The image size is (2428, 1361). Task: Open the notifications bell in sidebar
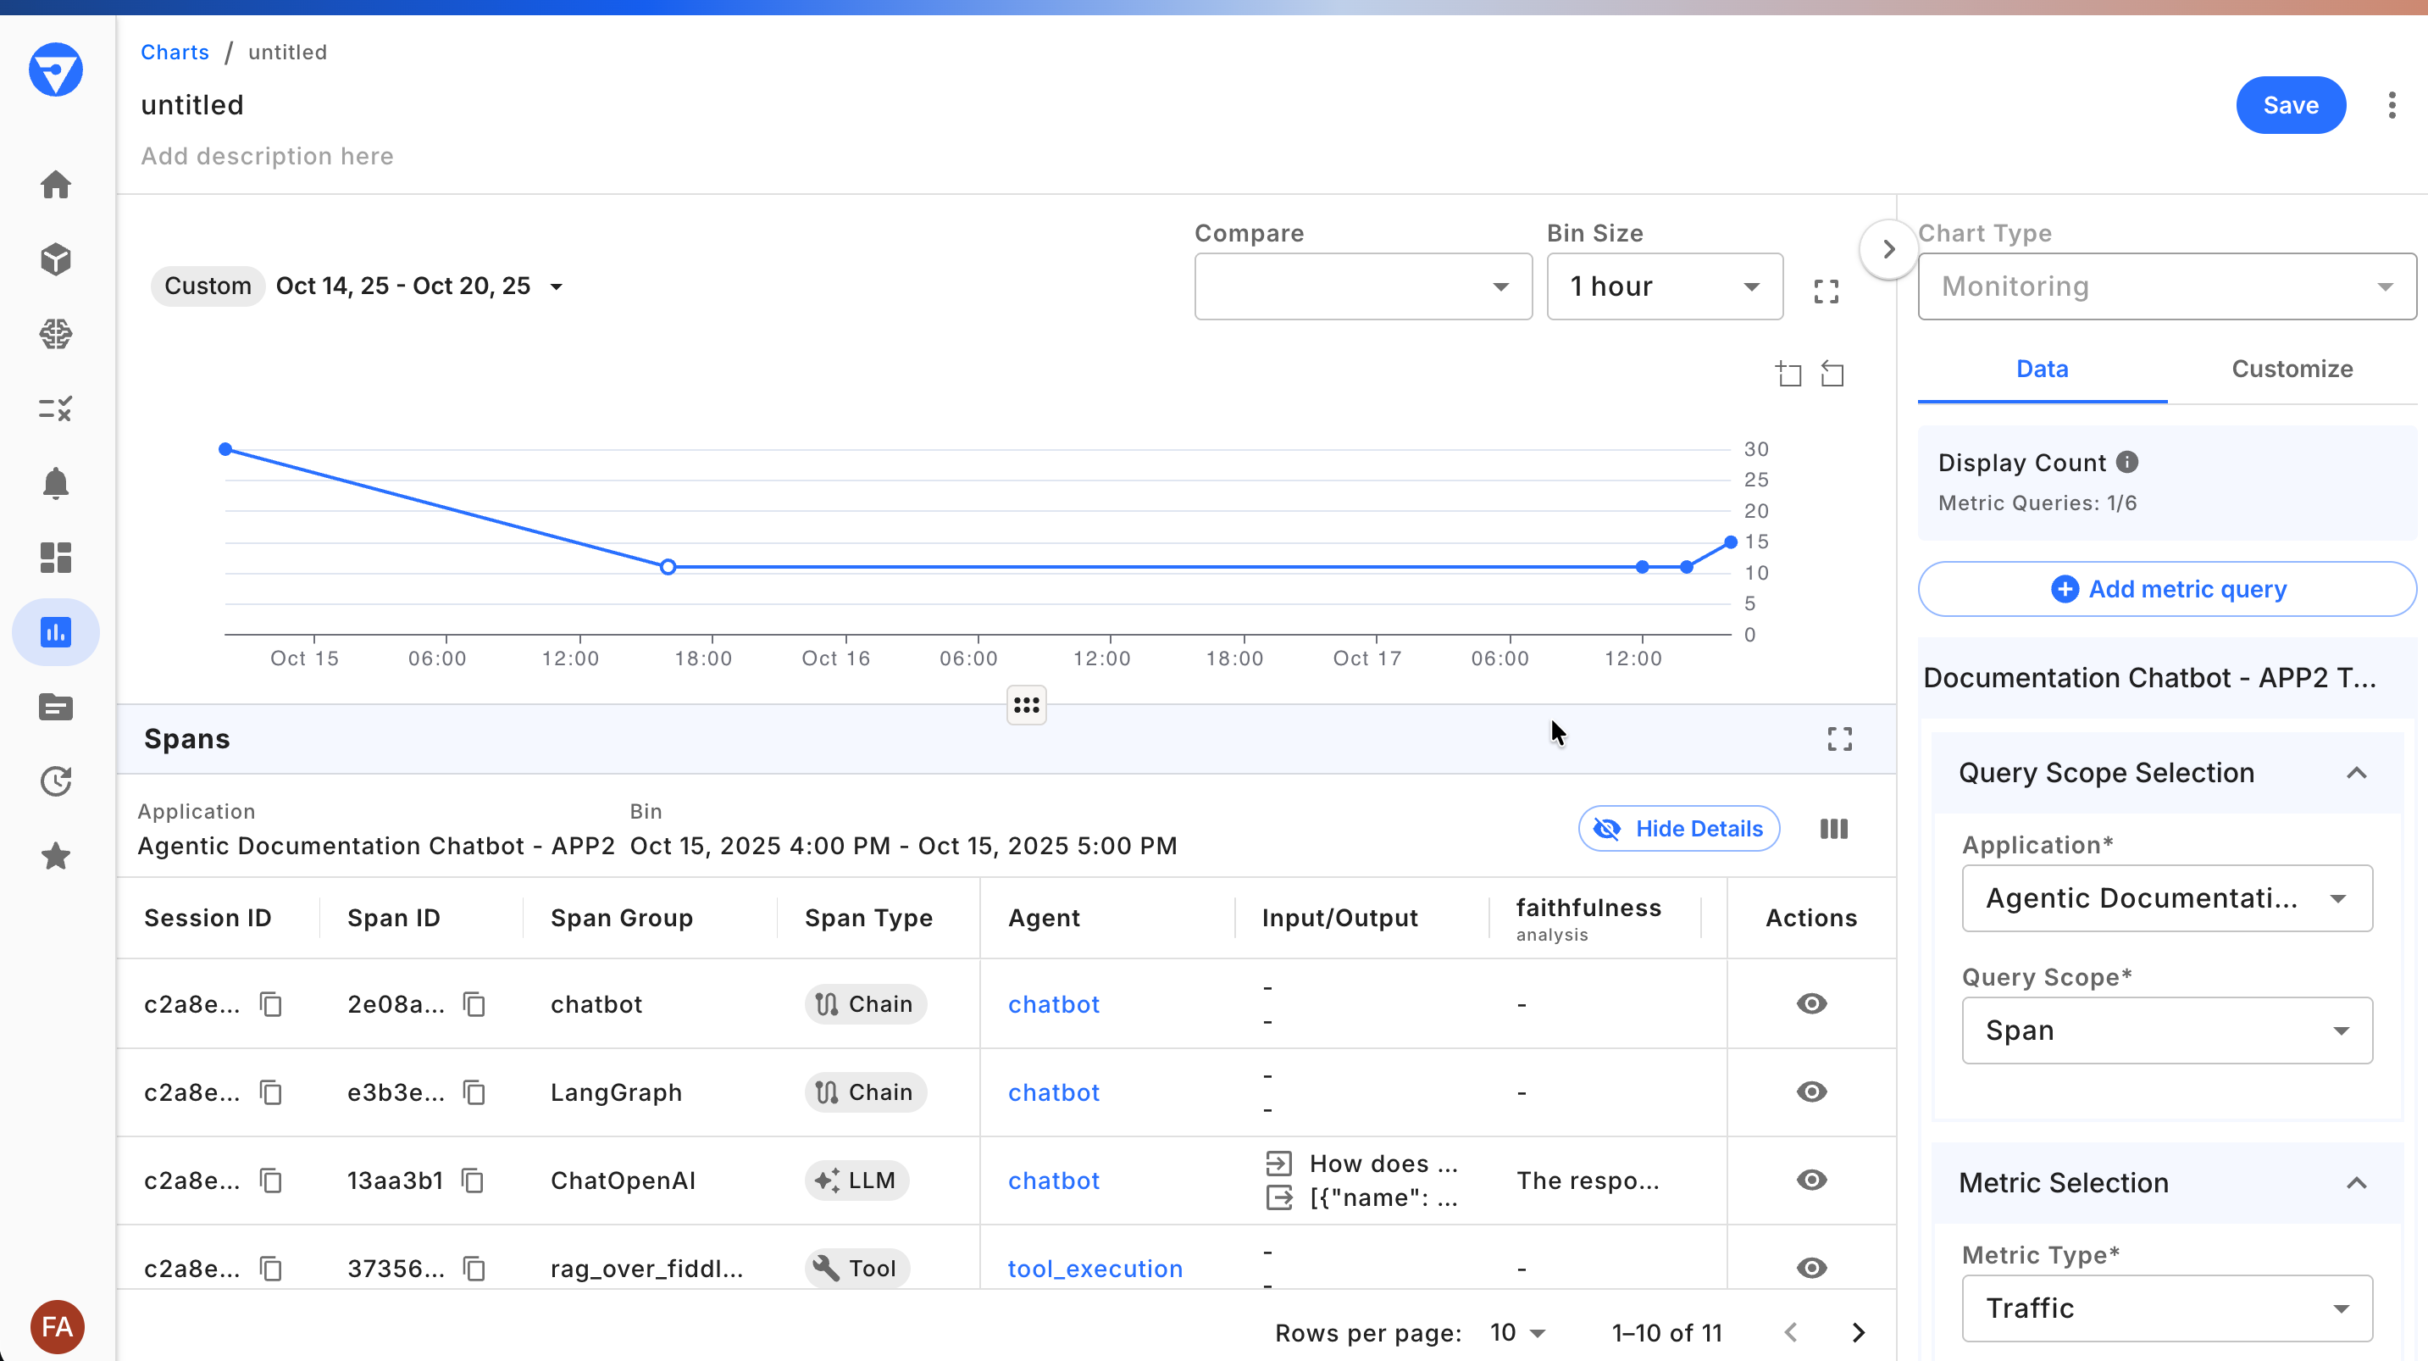(x=57, y=483)
